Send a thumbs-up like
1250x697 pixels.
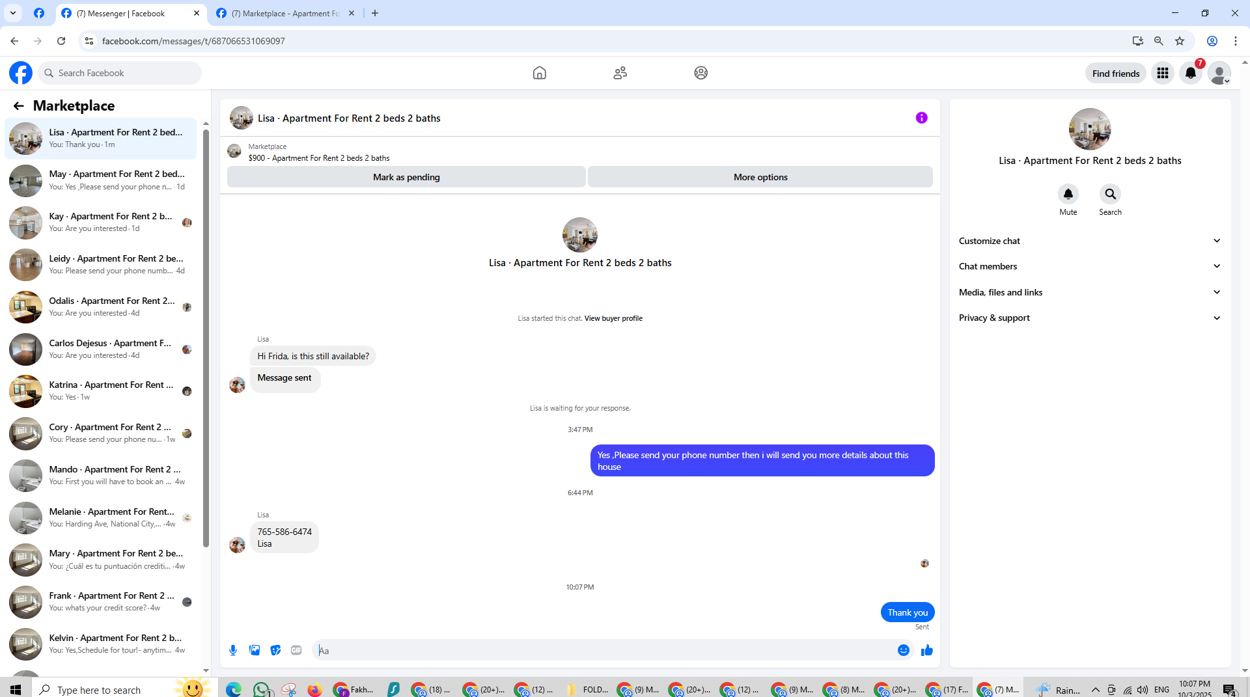(x=927, y=650)
